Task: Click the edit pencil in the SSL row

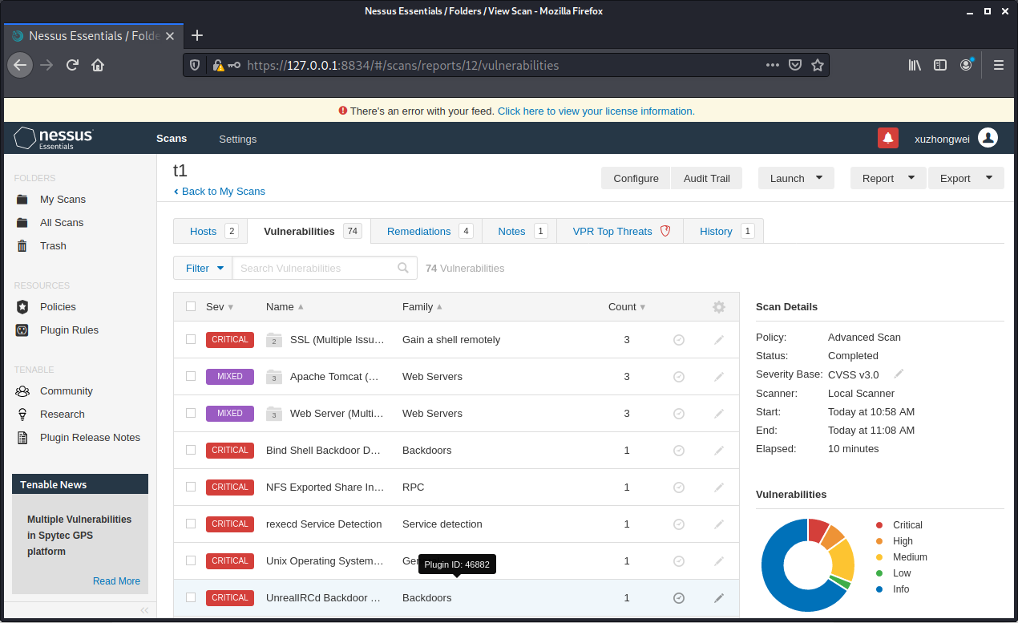Action: (719, 340)
